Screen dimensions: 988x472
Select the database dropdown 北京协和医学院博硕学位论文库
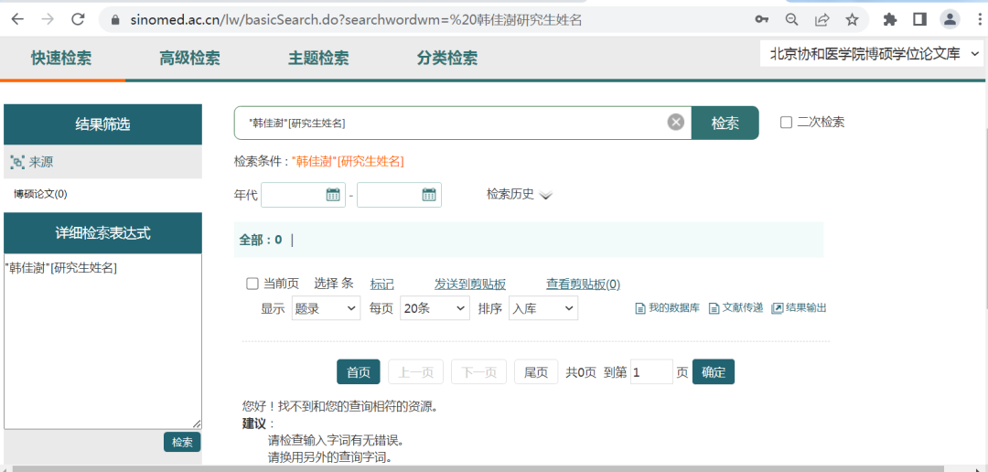tap(873, 54)
